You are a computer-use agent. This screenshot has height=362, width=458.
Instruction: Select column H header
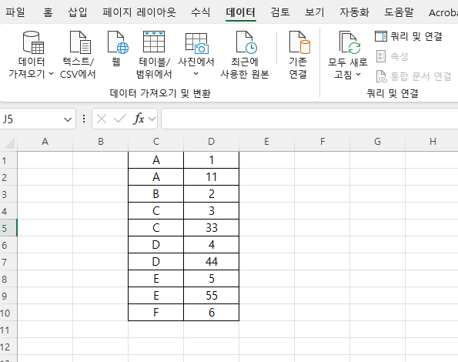pyautogui.click(x=433, y=142)
